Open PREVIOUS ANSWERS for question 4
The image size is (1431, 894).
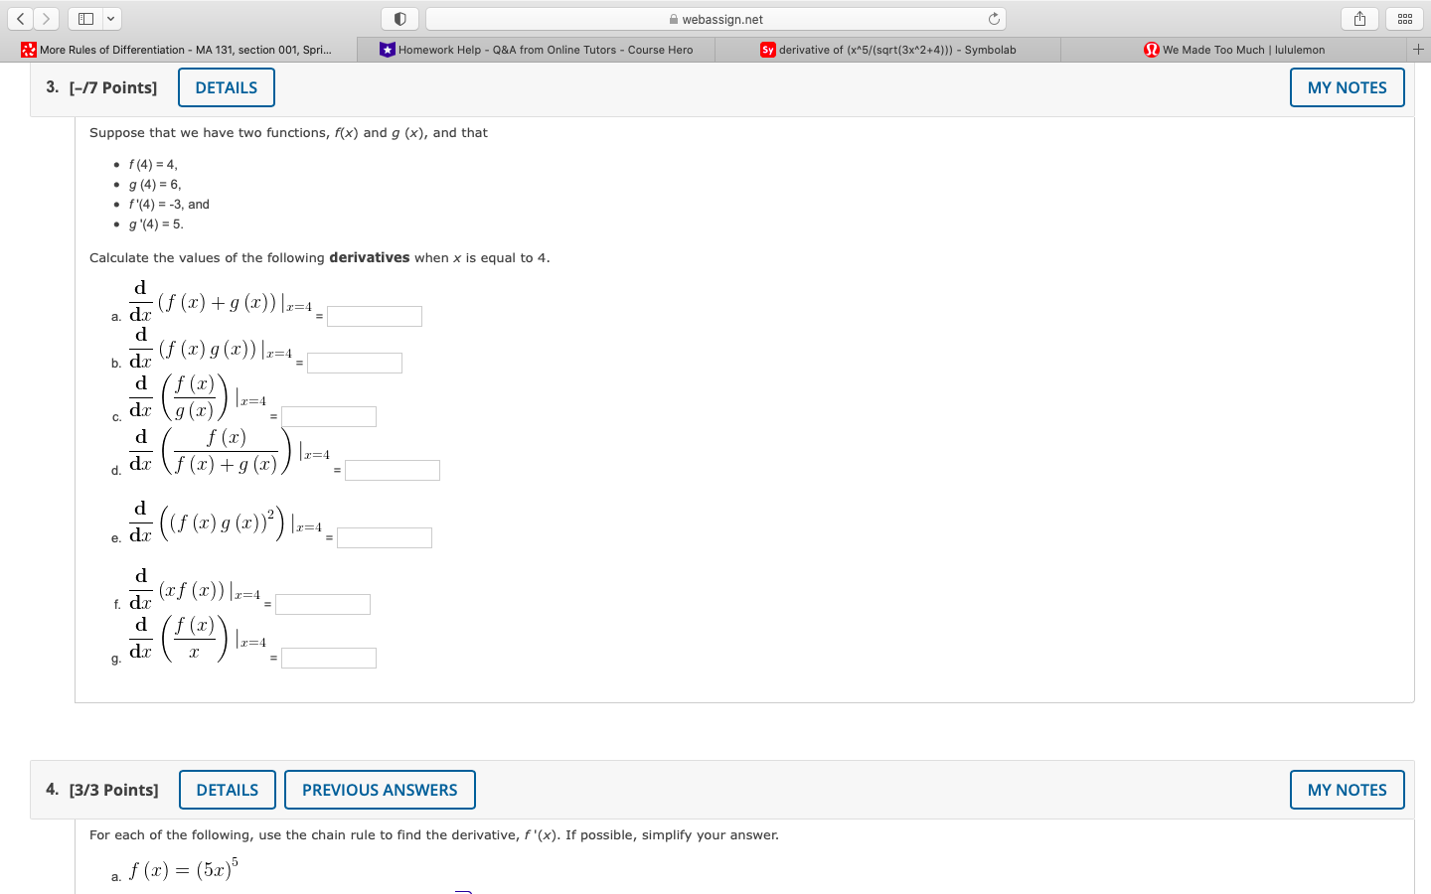(x=380, y=790)
